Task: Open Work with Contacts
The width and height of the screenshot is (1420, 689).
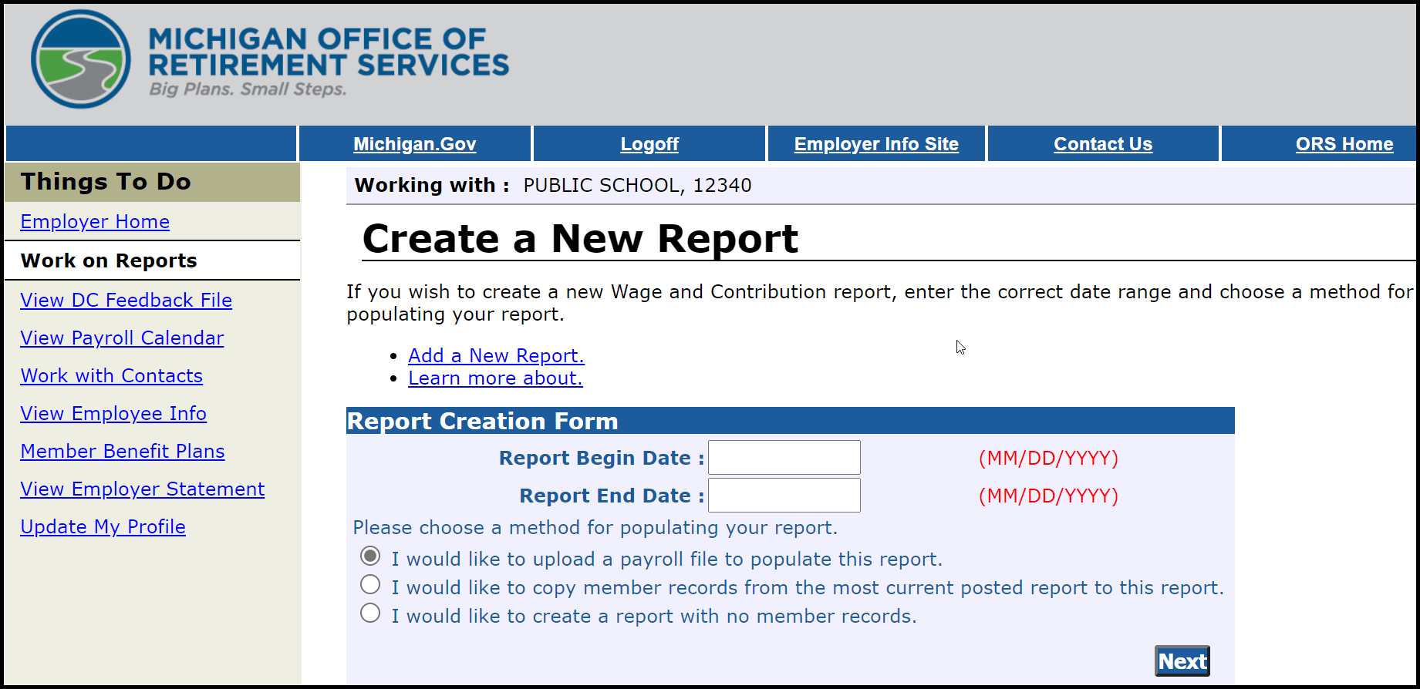Action: click(111, 376)
